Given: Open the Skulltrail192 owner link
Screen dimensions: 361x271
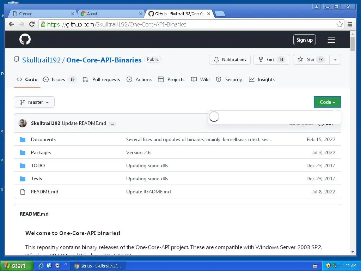Looking at the screenshot, I should click(x=42, y=60).
